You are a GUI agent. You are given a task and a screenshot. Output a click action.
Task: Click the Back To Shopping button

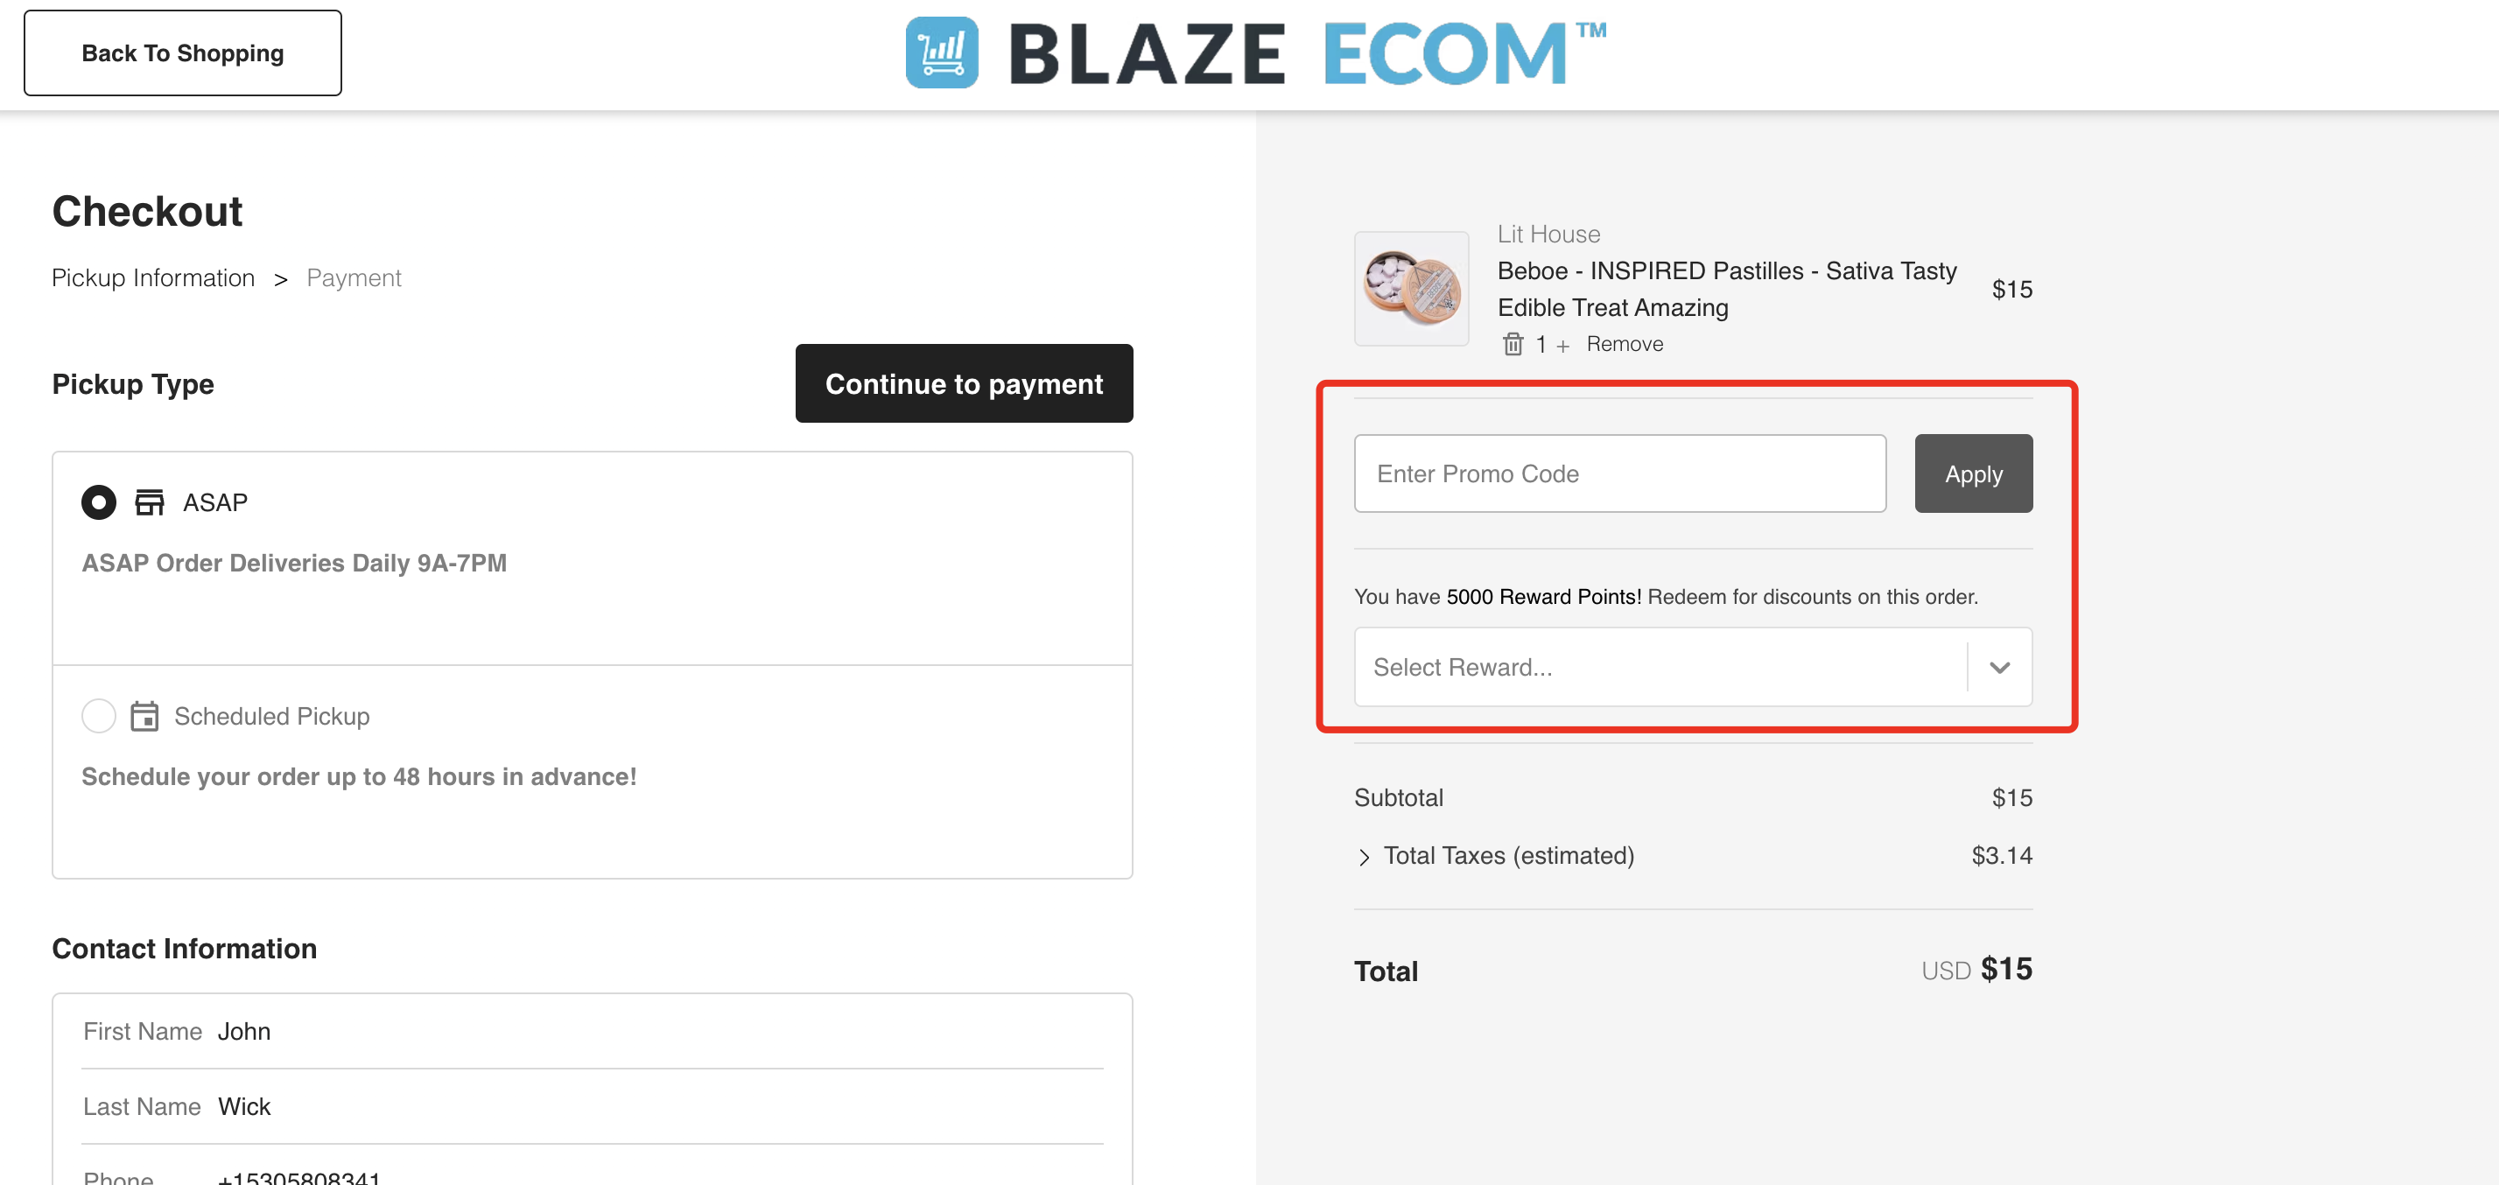coord(182,53)
